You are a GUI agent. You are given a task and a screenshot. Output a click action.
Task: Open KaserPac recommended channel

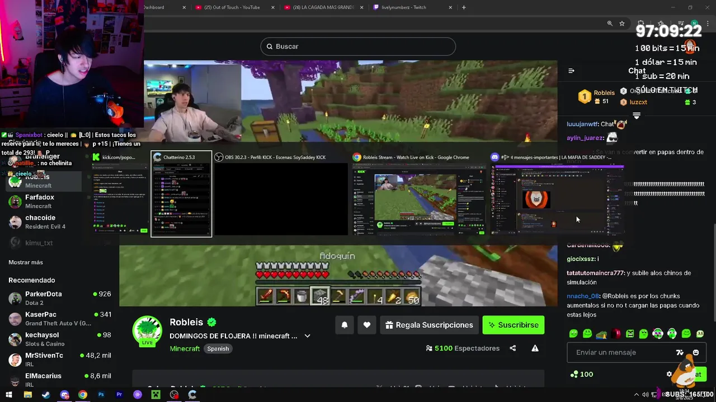point(60,319)
